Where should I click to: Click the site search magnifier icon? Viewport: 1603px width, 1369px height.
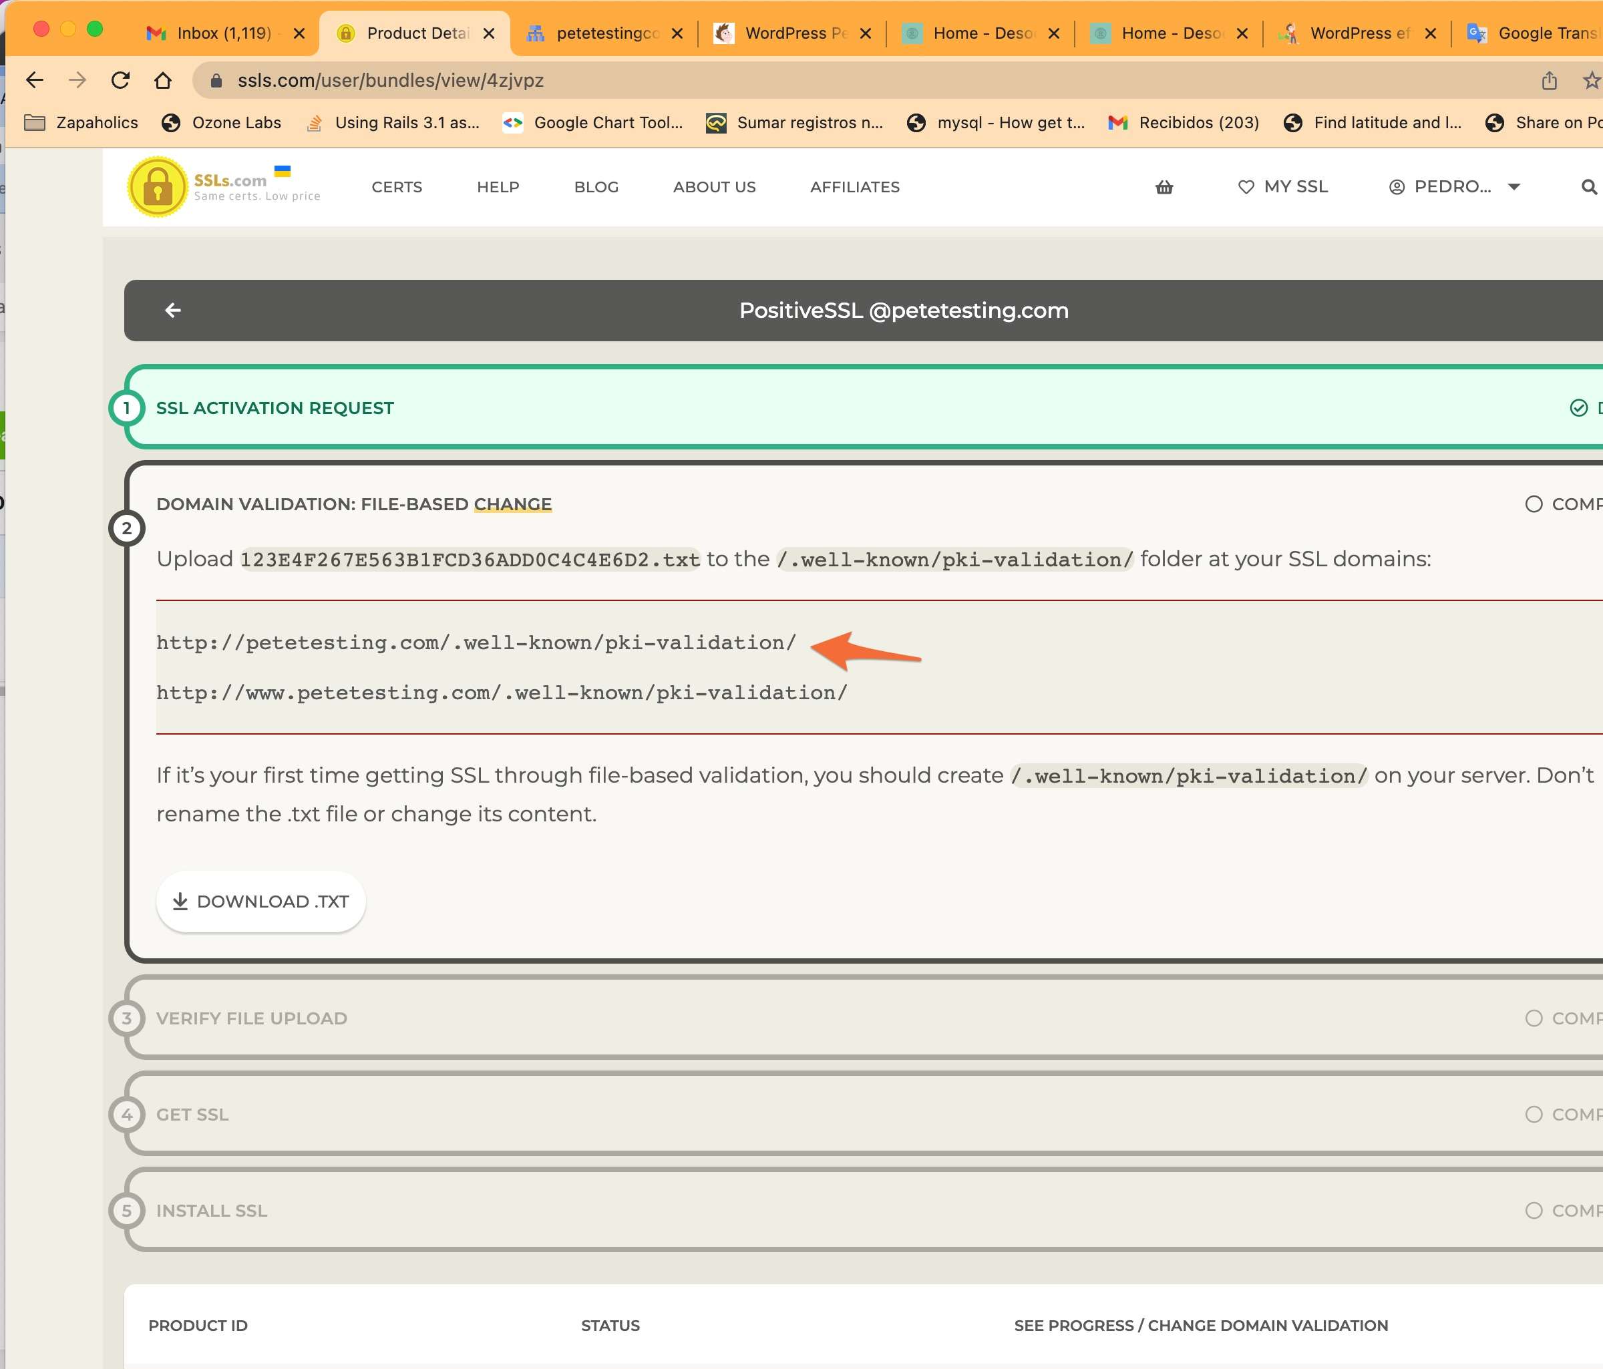tap(1588, 187)
